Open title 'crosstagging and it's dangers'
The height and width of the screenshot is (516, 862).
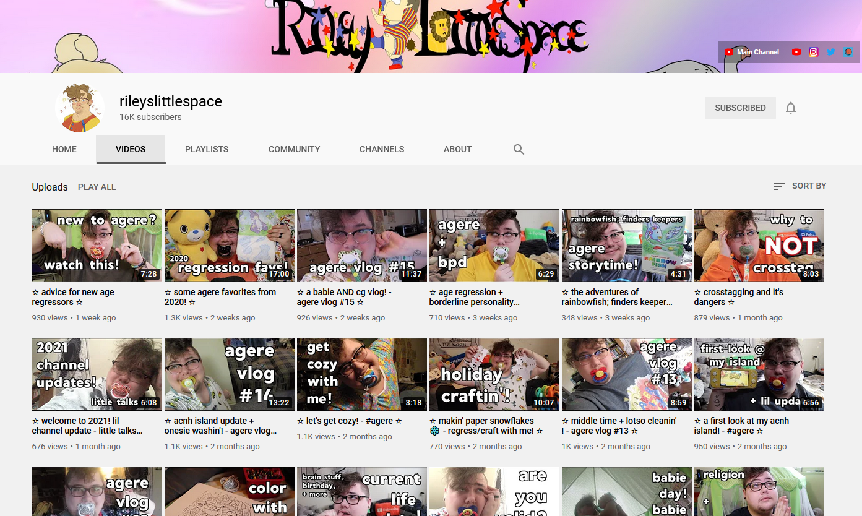739,297
